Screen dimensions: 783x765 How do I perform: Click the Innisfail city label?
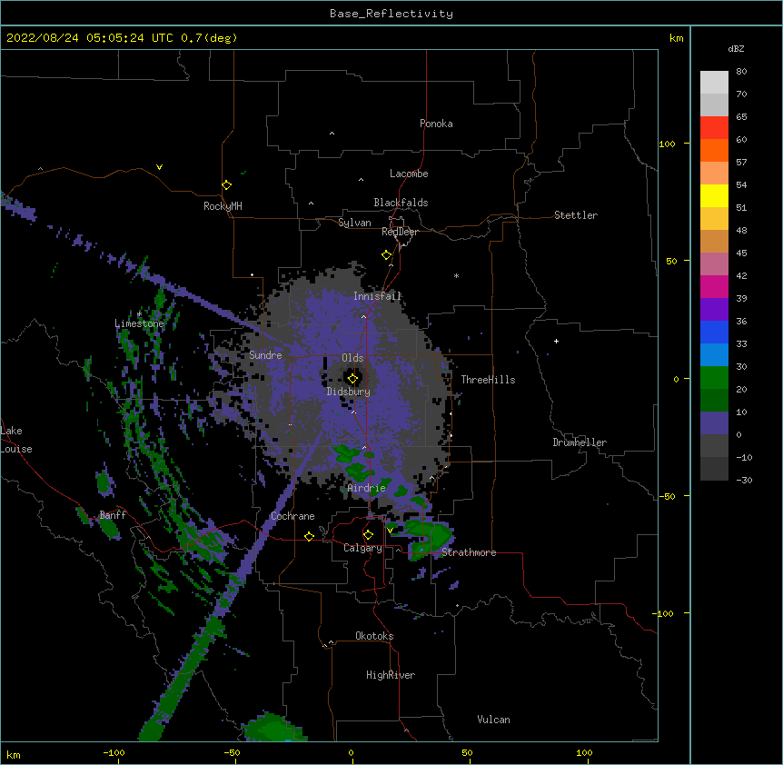[x=378, y=296]
